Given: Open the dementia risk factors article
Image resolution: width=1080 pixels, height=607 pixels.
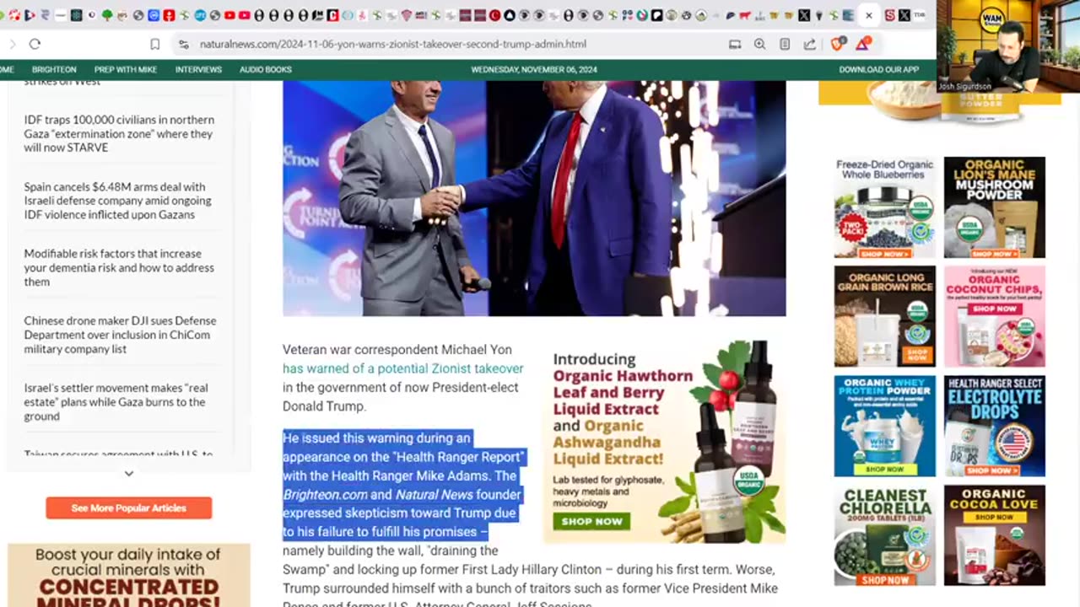Looking at the screenshot, I should coord(119,267).
